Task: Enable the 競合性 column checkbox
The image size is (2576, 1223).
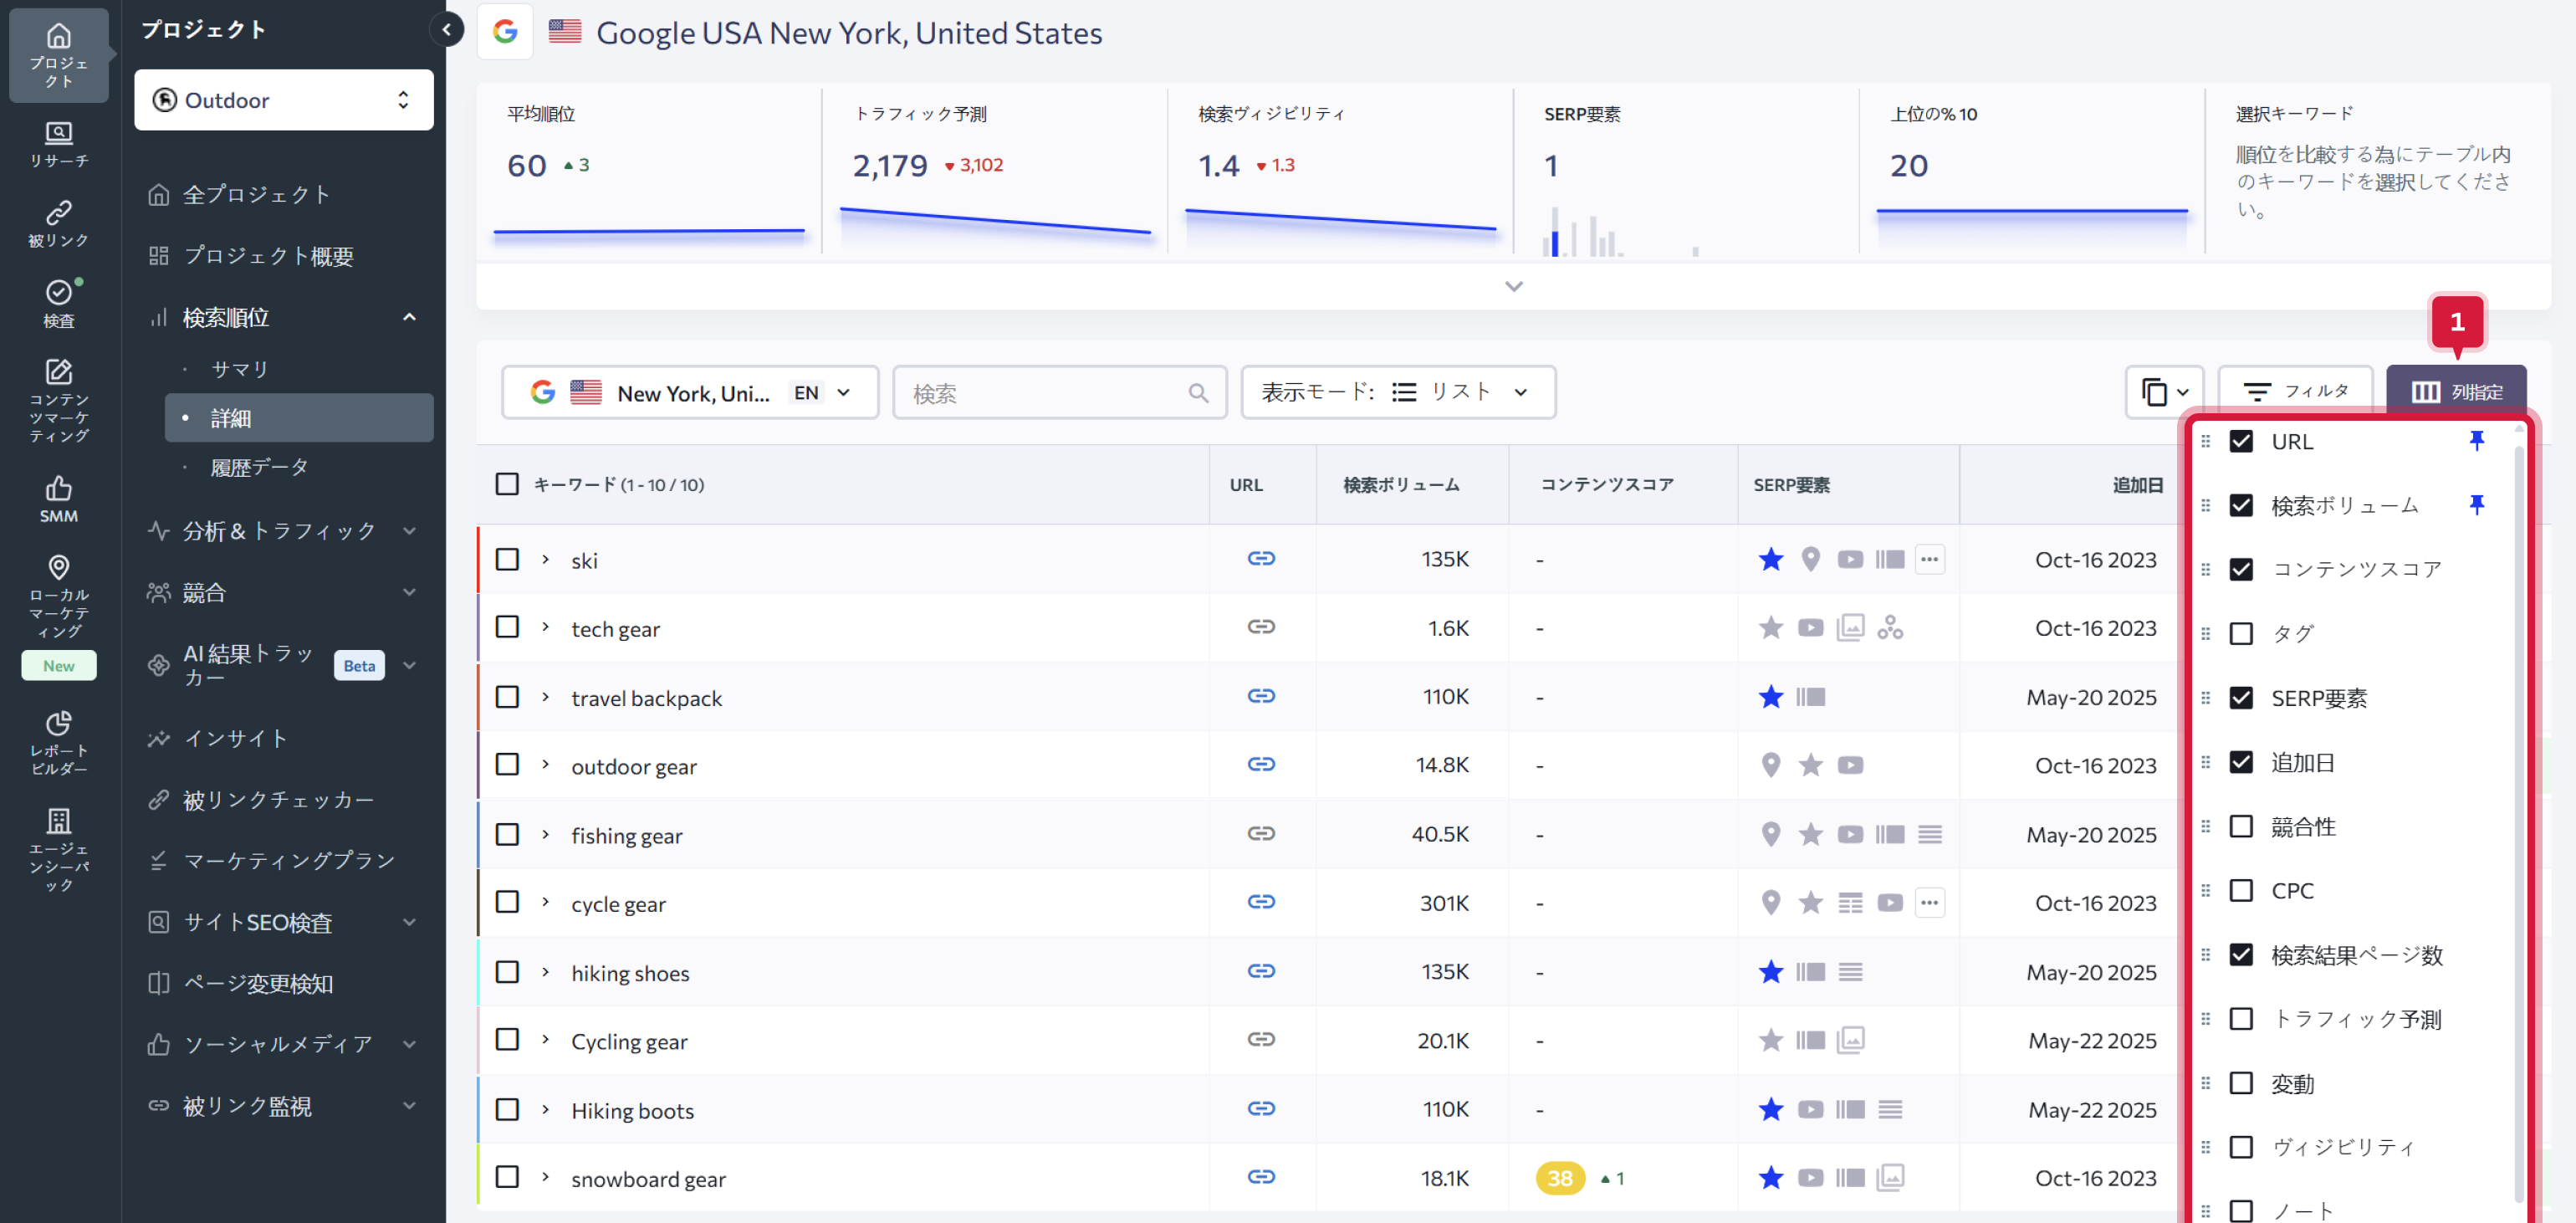Action: 2241,827
